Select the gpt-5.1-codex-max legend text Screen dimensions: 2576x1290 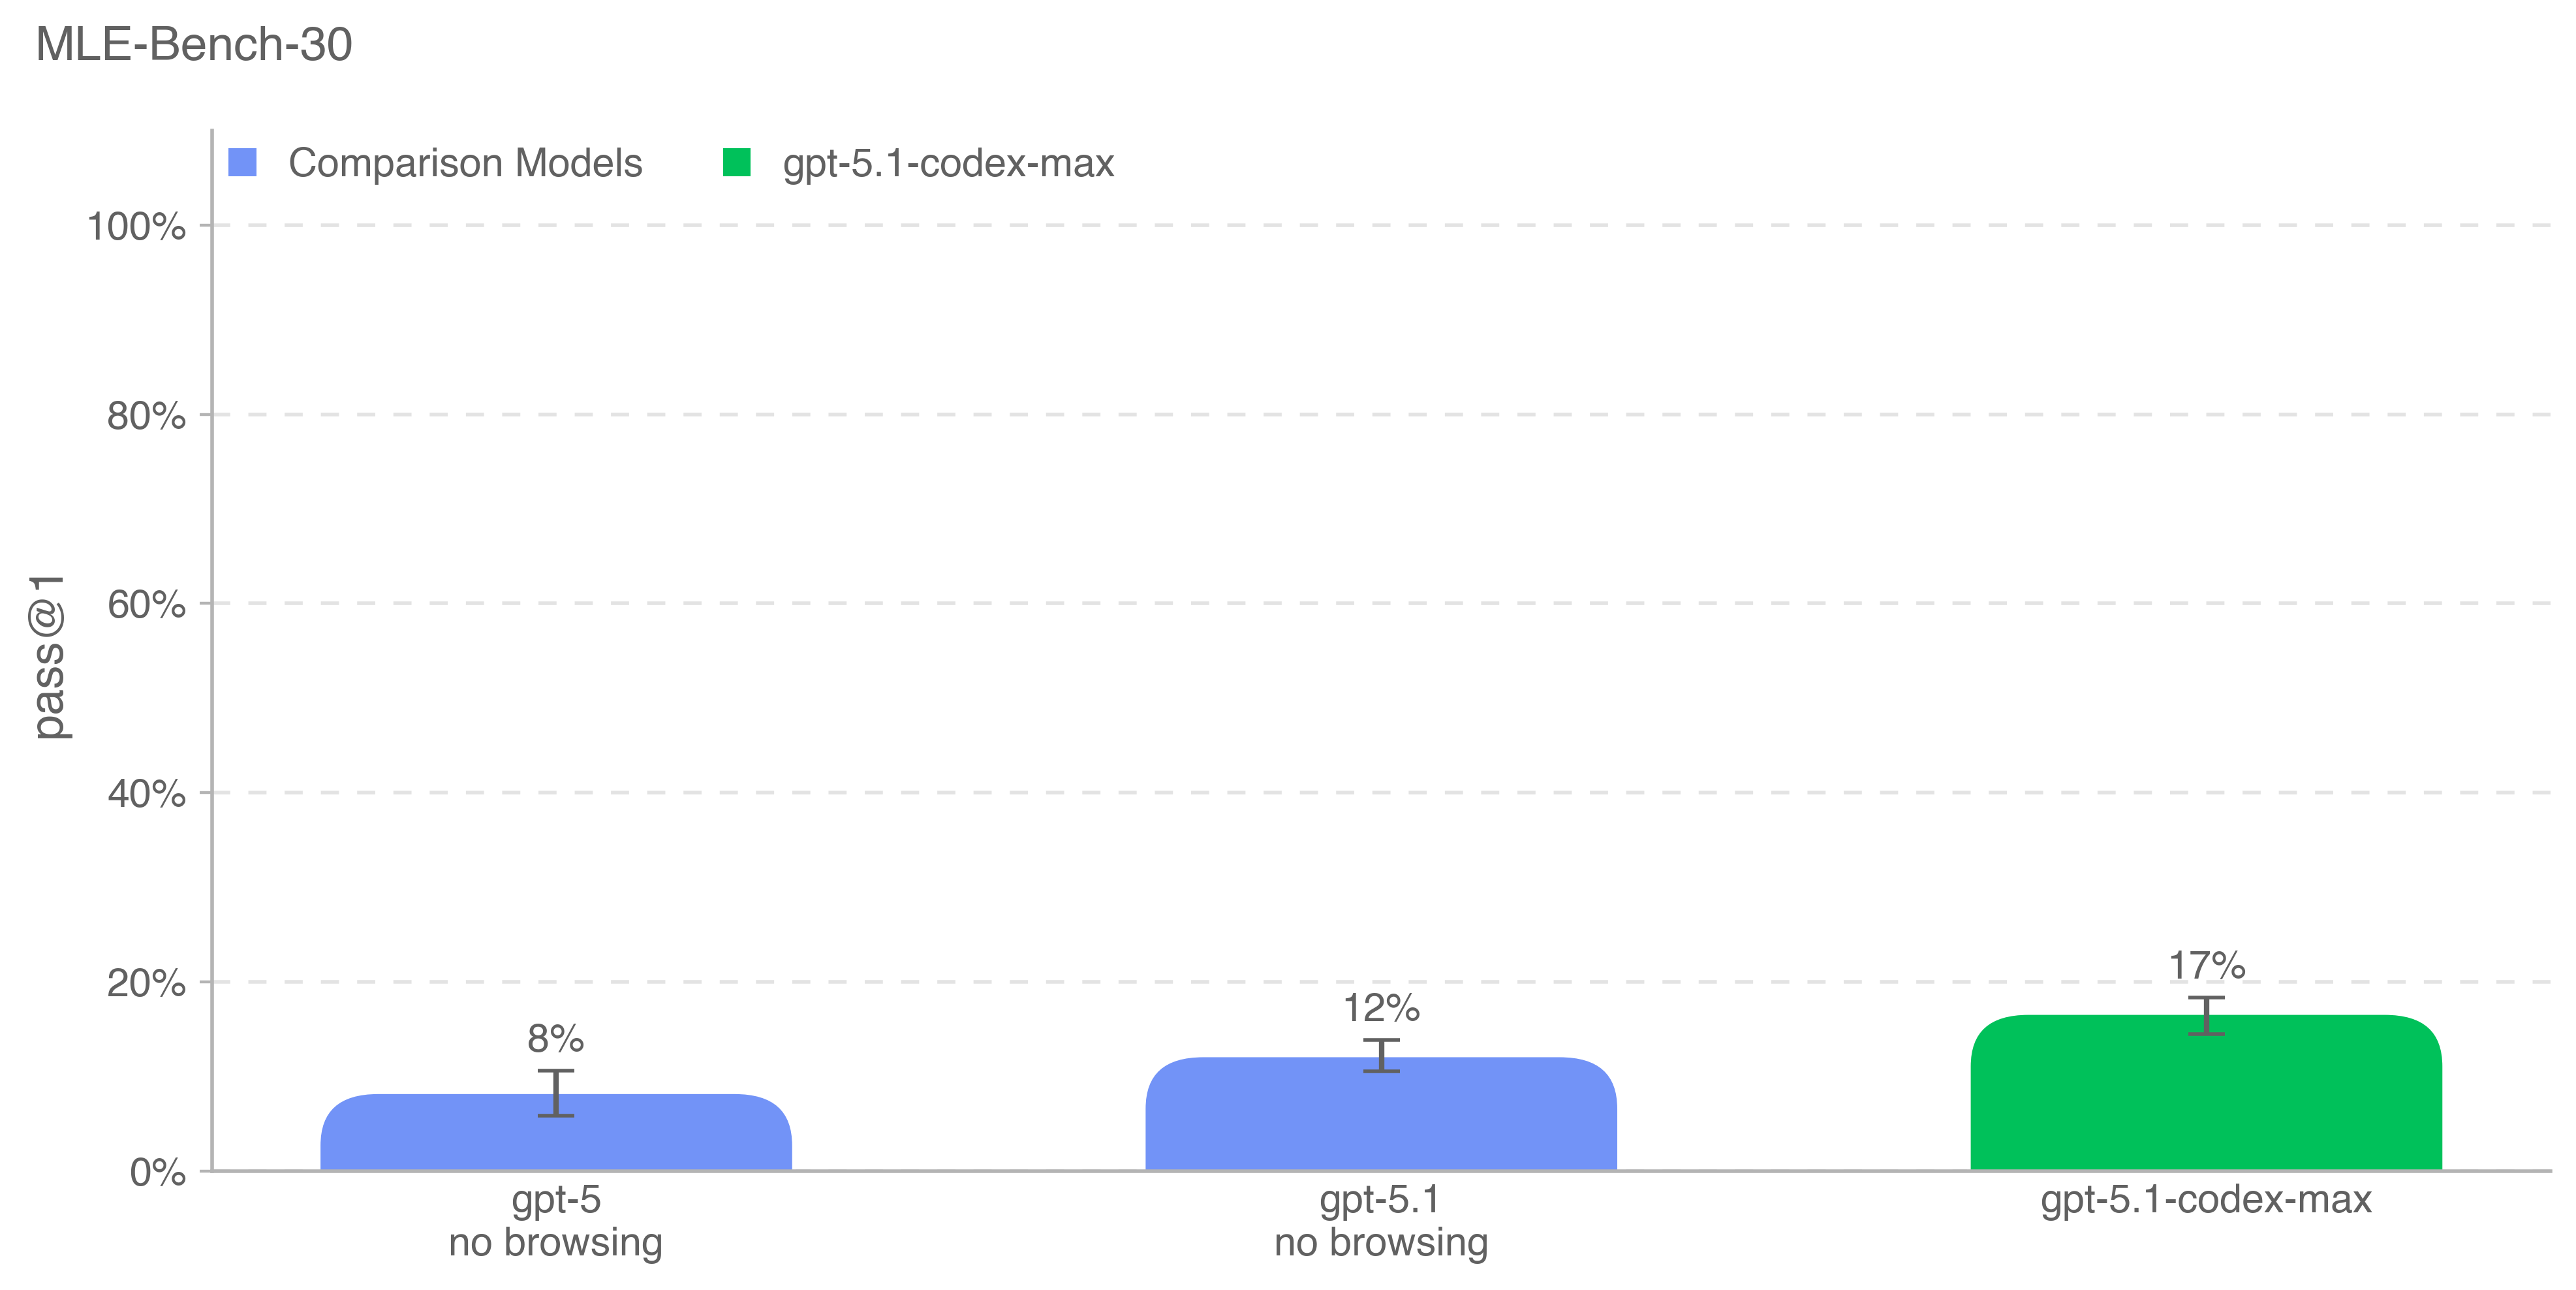tap(948, 163)
